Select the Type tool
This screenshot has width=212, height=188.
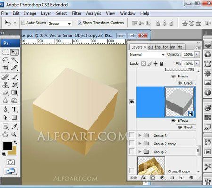[14, 110]
